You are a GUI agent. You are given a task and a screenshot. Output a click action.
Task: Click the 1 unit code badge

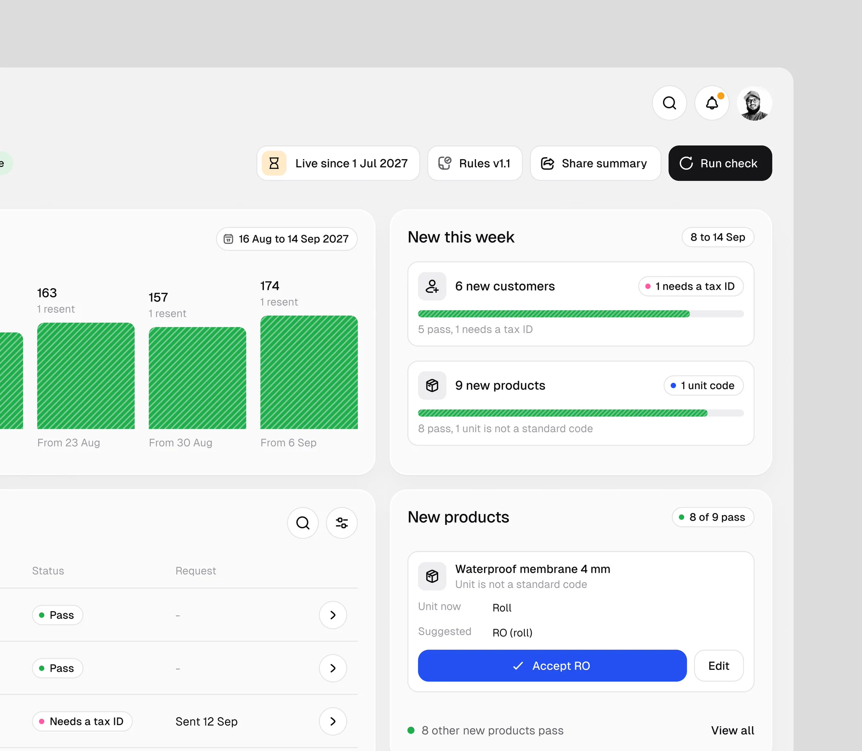[703, 385]
